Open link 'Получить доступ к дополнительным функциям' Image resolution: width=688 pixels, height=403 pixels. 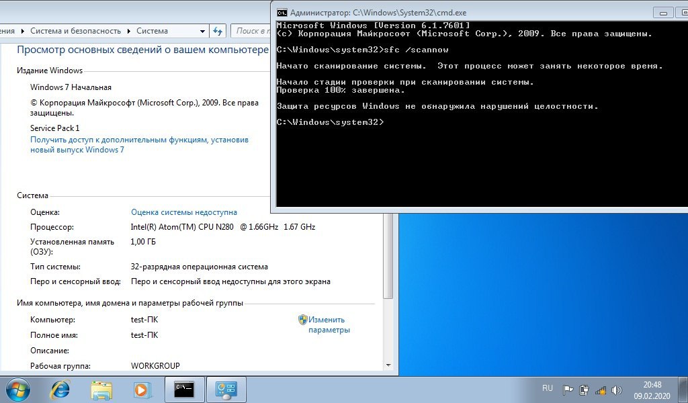pyautogui.click(x=139, y=144)
